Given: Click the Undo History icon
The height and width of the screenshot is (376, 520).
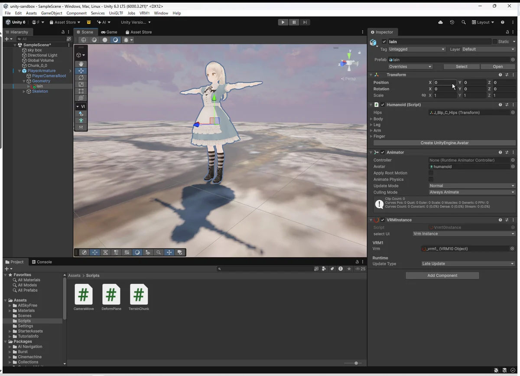Looking at the screenshot, I should tap(452, 22).
